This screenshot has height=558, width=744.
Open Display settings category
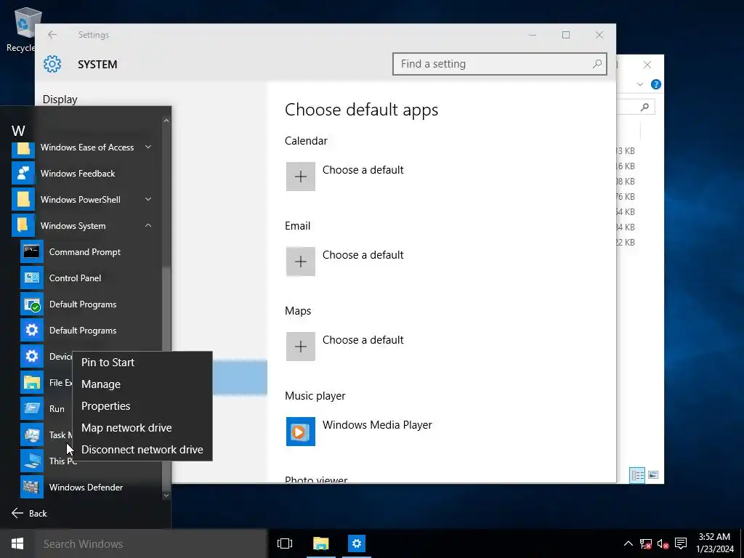[x=60, y=99]
